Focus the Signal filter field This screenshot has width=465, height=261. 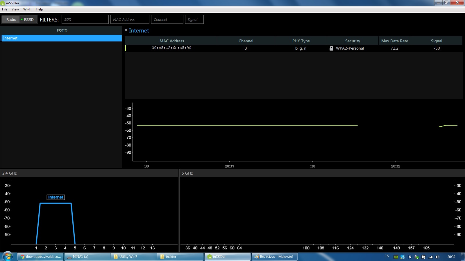tap(194, 19)
